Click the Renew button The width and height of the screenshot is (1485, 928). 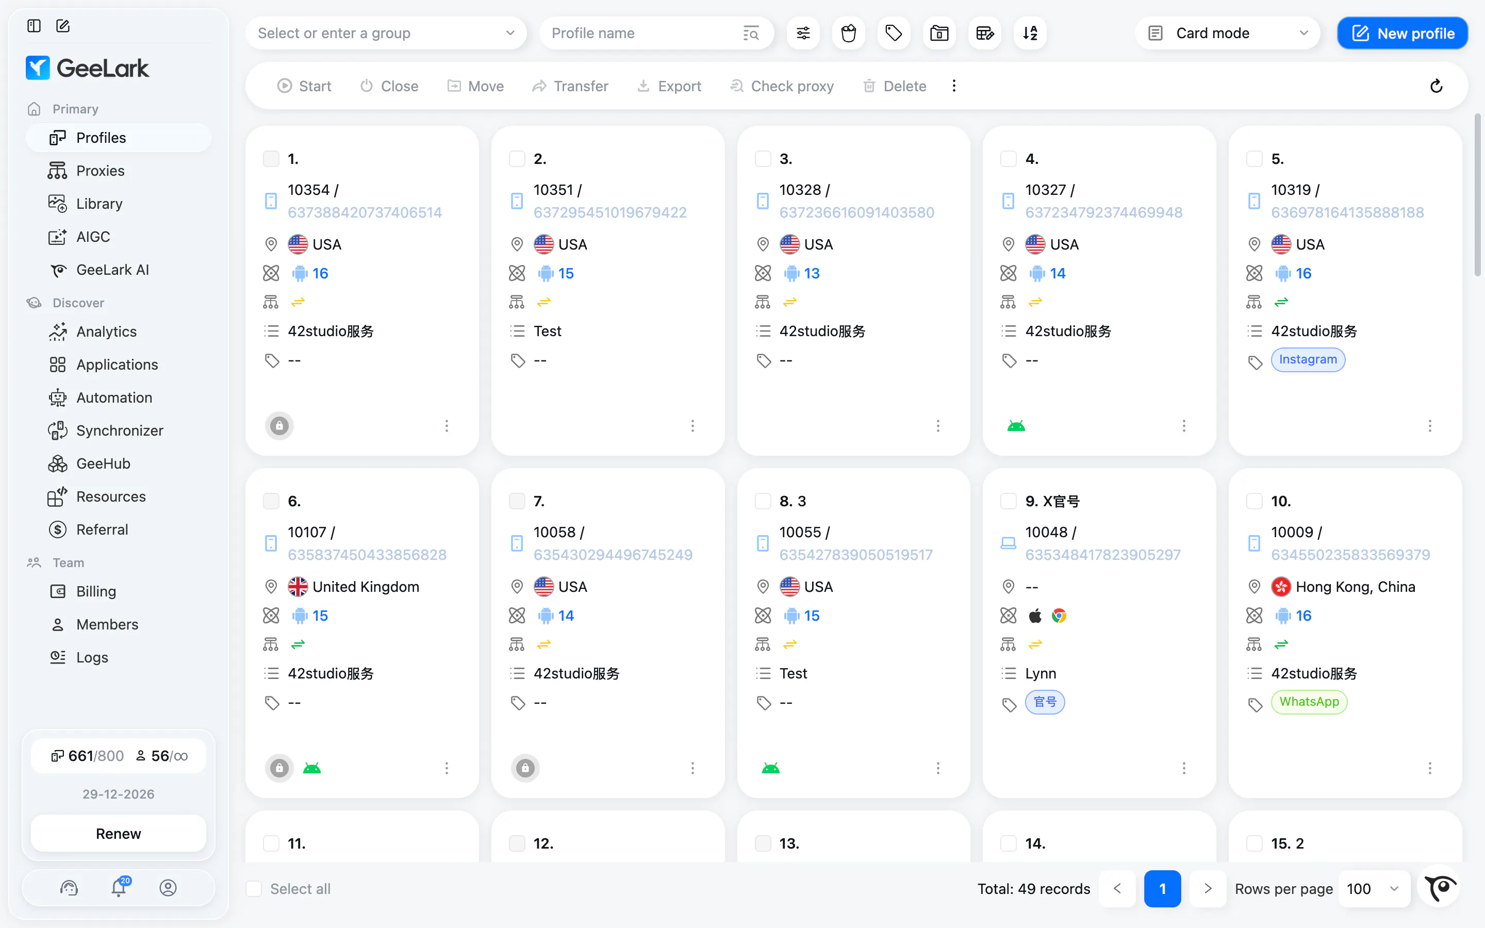(x=119, y=834)
